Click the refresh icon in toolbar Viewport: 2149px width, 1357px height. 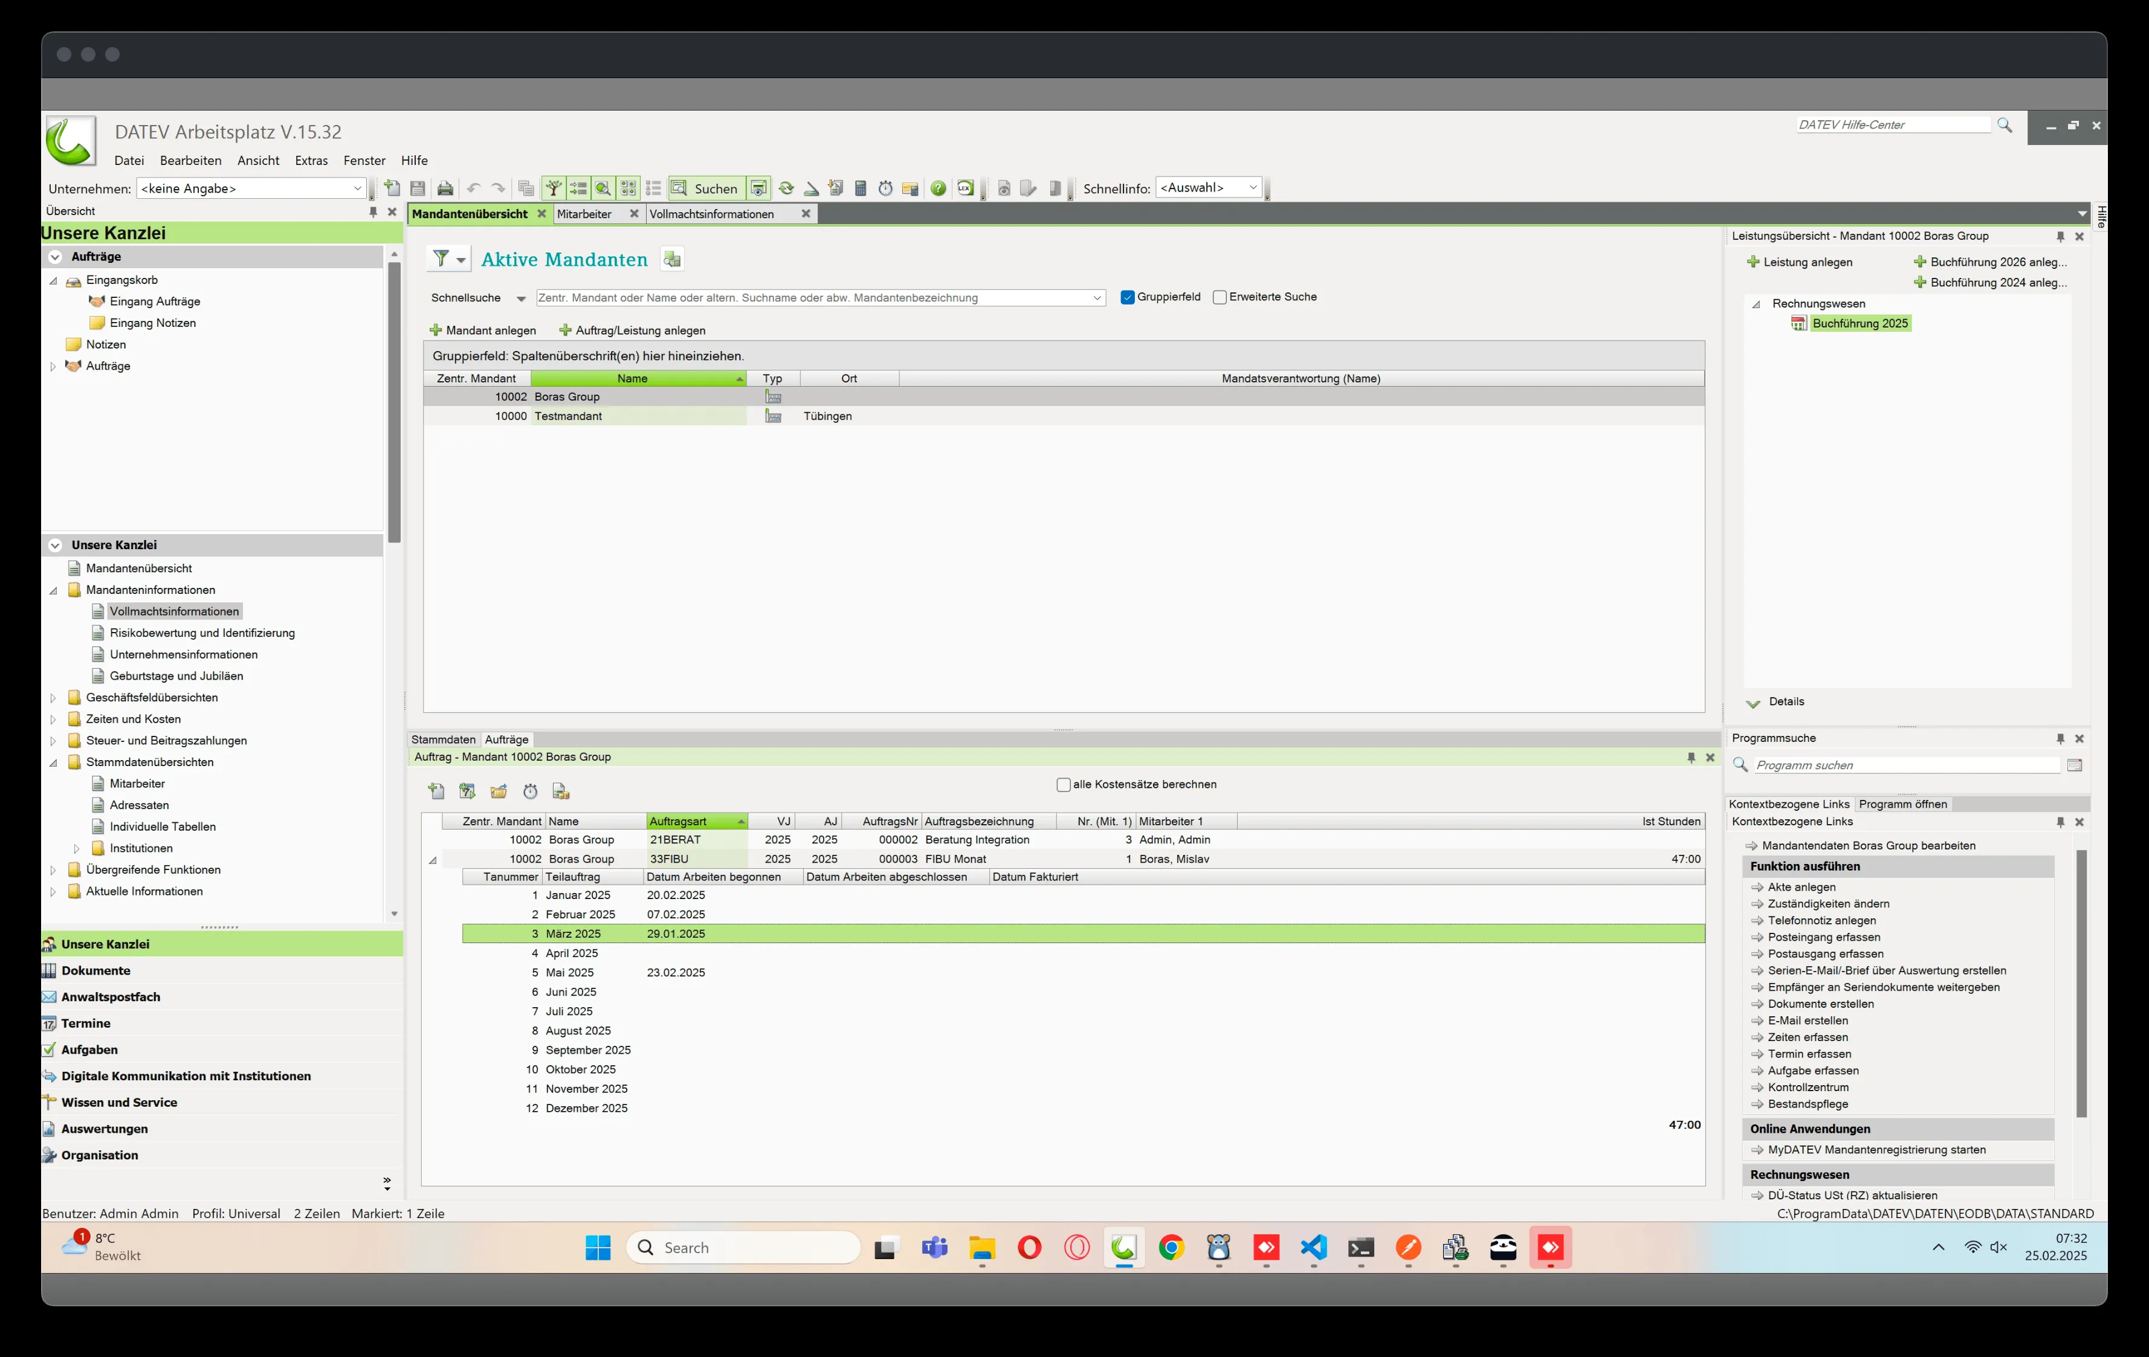point(786,189)
